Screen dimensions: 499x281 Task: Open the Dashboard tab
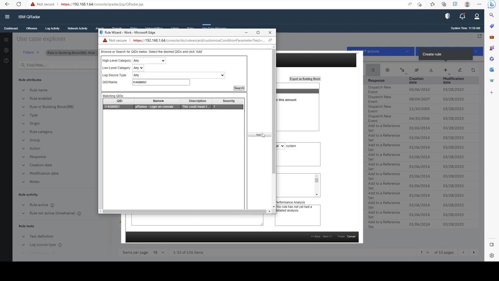point(11,28)
